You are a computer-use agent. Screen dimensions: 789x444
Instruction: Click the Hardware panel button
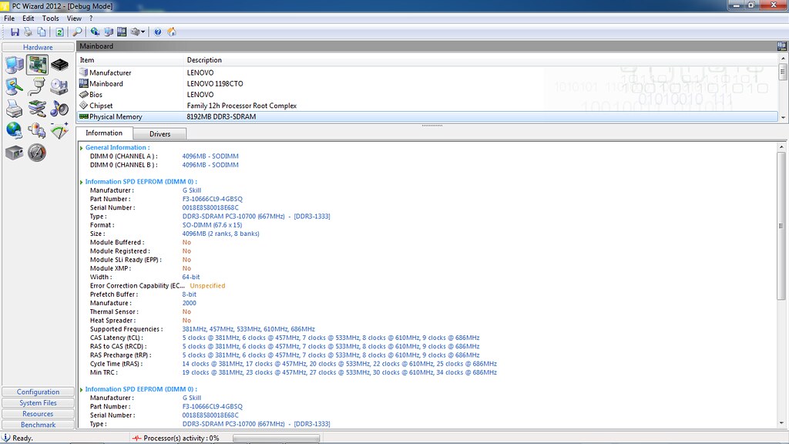[38, 47]
